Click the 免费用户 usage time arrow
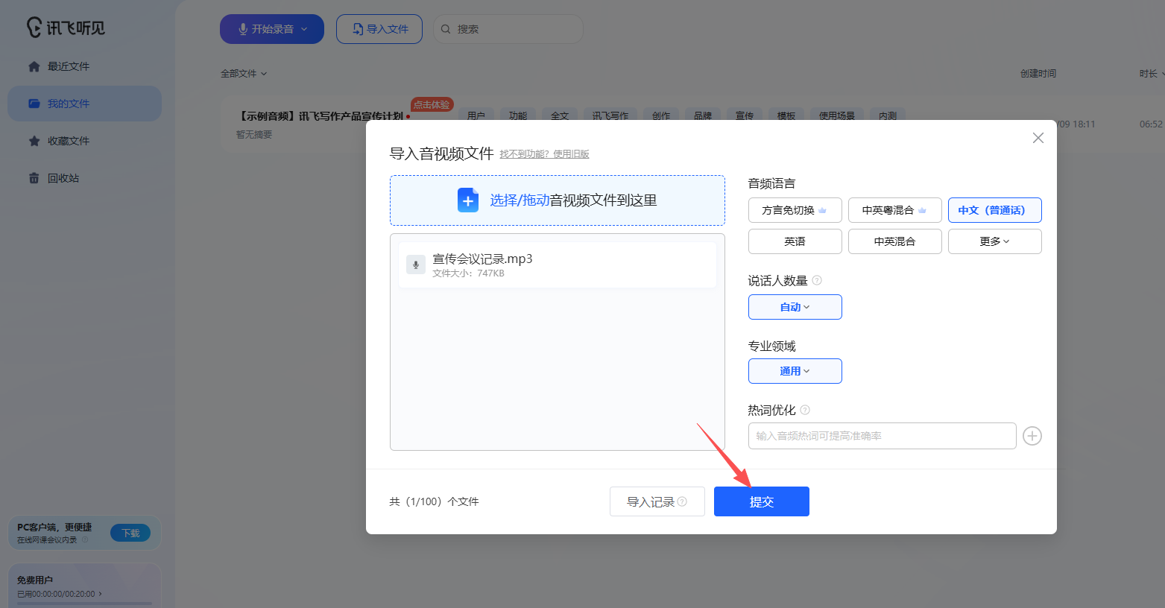The height and width of the screenshot is (608, 1165). [101, 594]
